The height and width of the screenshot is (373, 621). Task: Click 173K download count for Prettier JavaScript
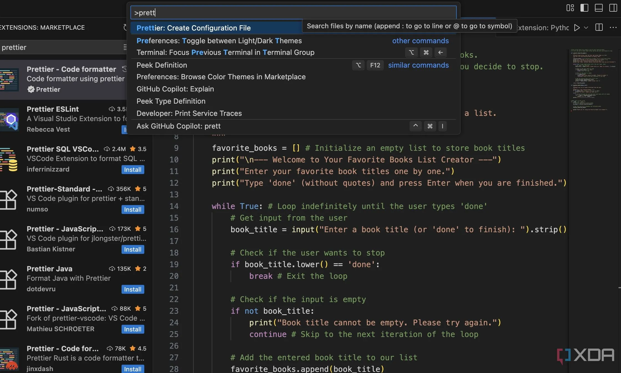120,229
